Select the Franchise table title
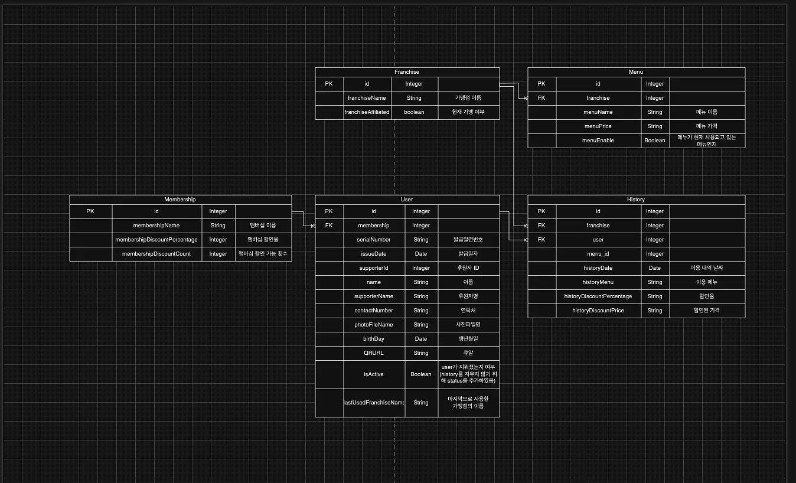 click(407, 72)
